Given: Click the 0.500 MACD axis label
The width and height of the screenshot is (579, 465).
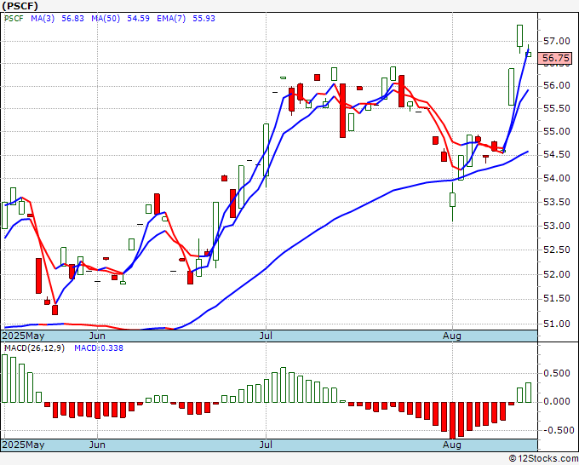Looking at the screenshot, I should pos(557,373).
